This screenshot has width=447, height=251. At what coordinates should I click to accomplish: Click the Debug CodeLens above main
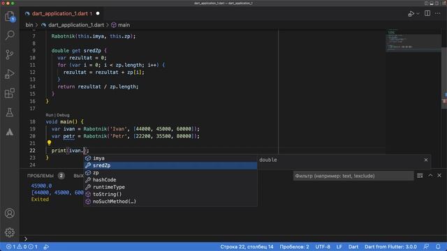coord(63,115)
